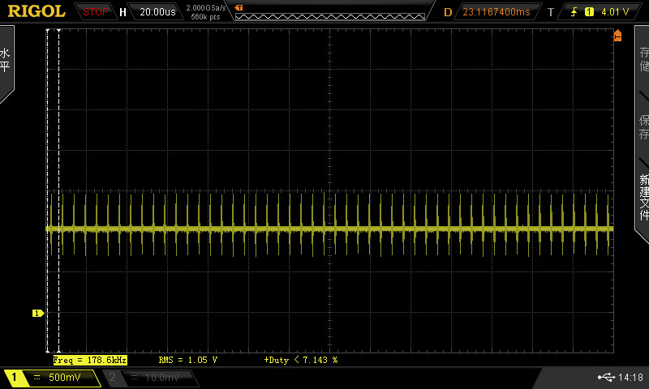This screenshot has width=649, height=389.
Task: Click channel 1 DC coupling icon
Action: [x=37, y=377]
